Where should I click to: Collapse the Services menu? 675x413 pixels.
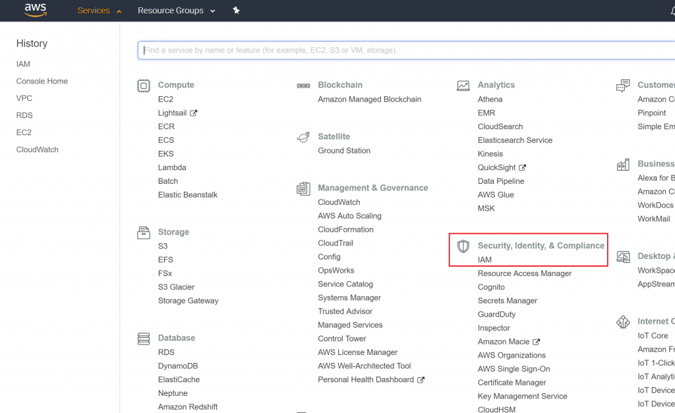click(100, 11)
